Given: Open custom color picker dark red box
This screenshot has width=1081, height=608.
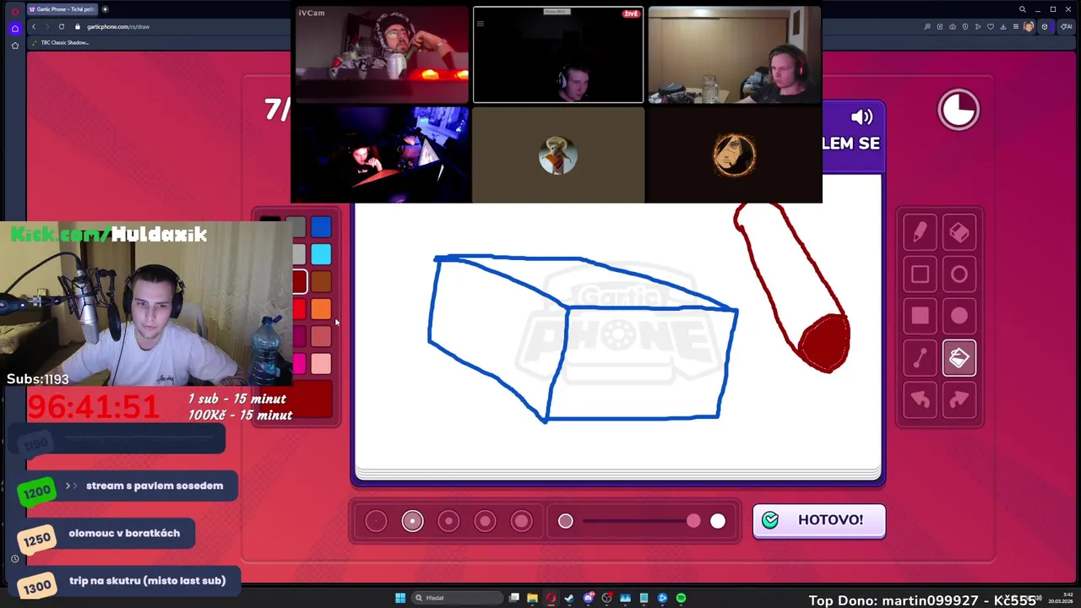Looking at the screenshot, I should [312, 399].
